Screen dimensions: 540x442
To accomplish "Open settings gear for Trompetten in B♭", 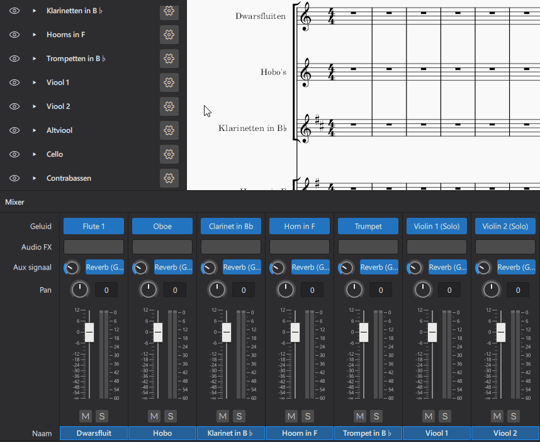I will [x=169, y=59].
